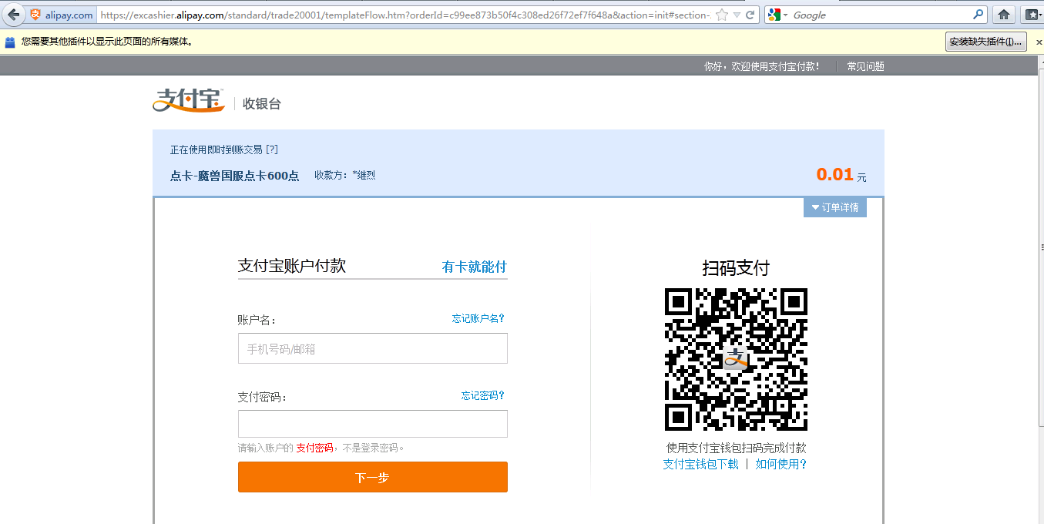Open the 支付宝钱包下载 link
This screenshot has width=1044, height=524.
(x=700, y=464)
